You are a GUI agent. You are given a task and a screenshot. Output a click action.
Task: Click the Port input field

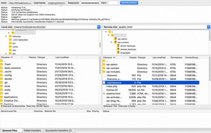pos(113,3)
